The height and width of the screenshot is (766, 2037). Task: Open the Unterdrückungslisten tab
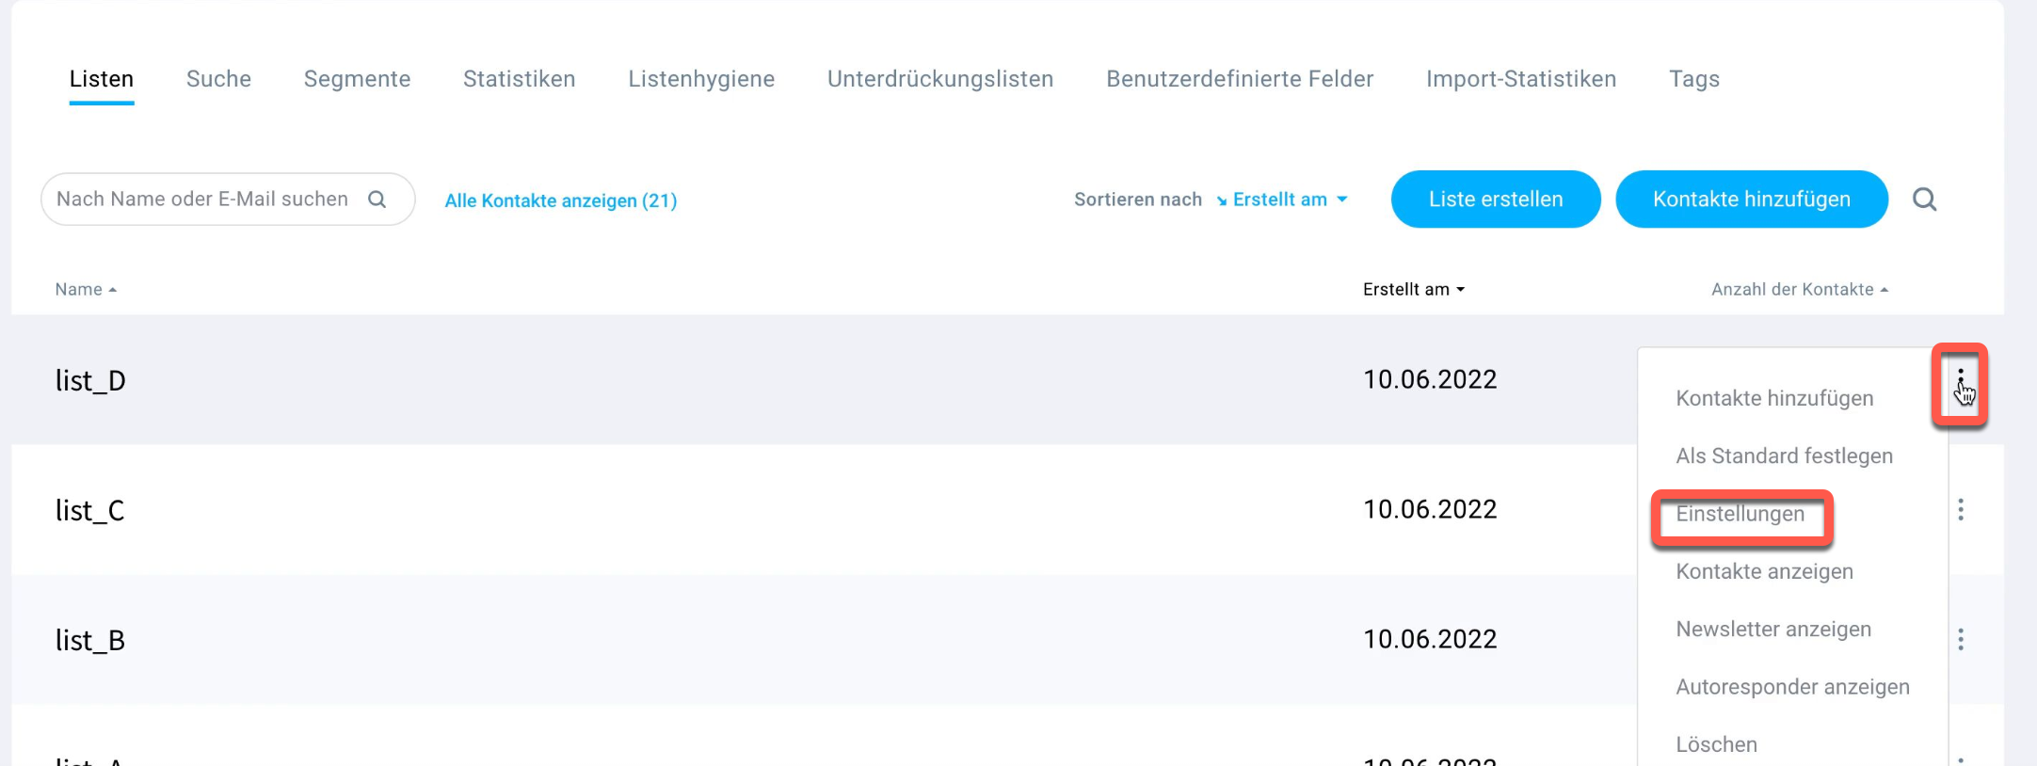click(x=940, y=79)
